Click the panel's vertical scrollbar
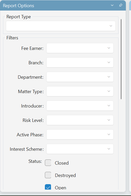Image resolution: width=131 pixels, height=196 pixels. pyautogui.click(x=121, y=59)
